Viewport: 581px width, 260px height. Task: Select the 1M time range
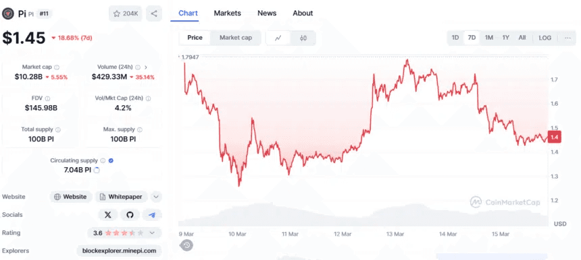point(488,38)
